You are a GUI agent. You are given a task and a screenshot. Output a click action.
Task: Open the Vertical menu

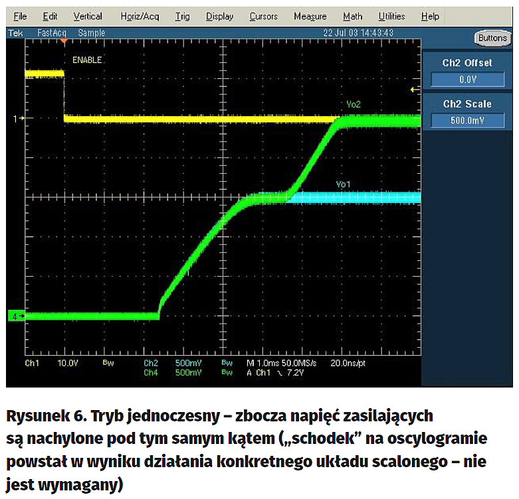coord(88,16)
